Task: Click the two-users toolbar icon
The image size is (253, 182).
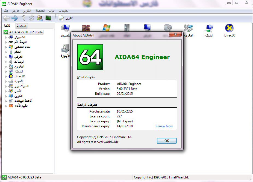Action: [x=40, y=18]
